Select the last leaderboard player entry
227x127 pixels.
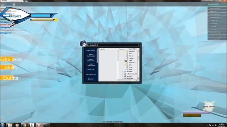[x=217, y=39]
